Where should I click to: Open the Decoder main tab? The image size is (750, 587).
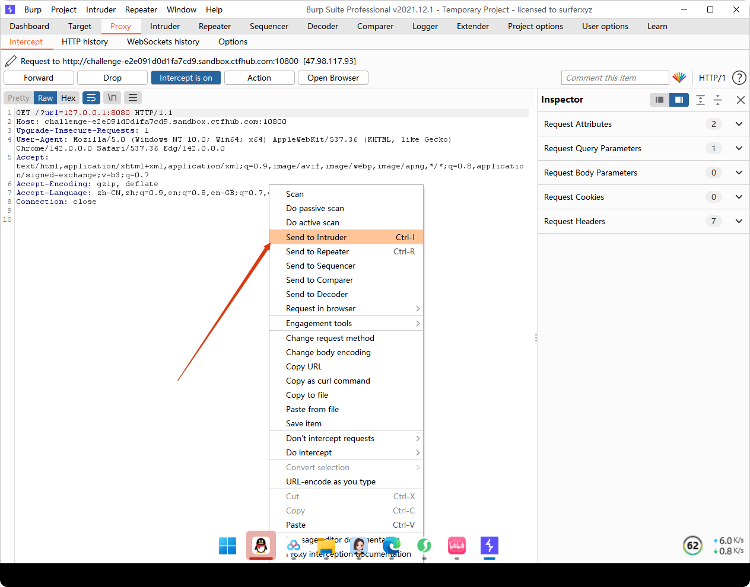pyautogui.click(x=323, y=26)
